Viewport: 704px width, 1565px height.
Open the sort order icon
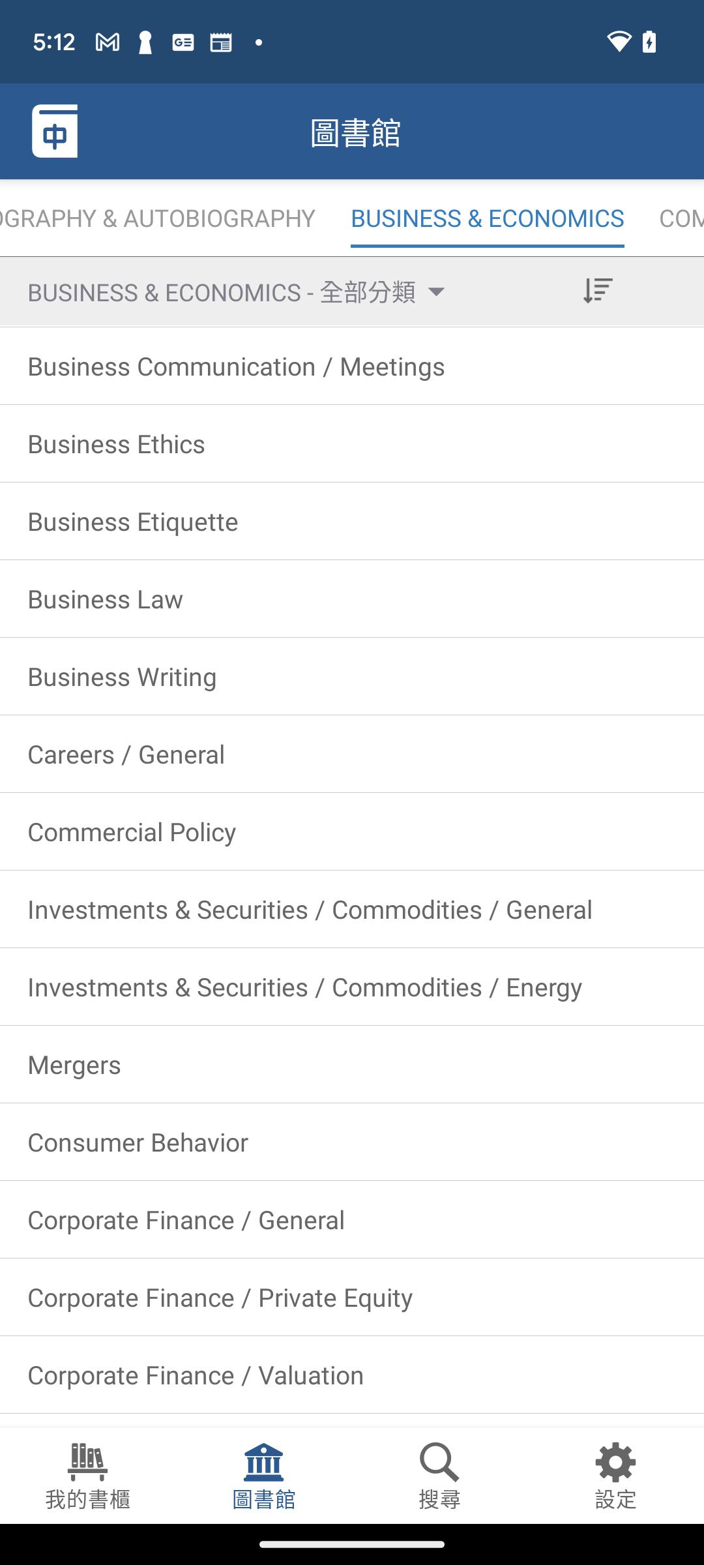click(598, 291)
